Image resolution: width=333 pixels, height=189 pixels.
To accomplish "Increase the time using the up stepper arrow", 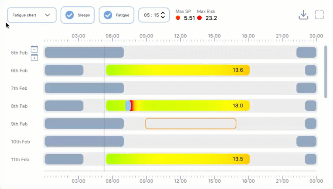I will 163,13.
